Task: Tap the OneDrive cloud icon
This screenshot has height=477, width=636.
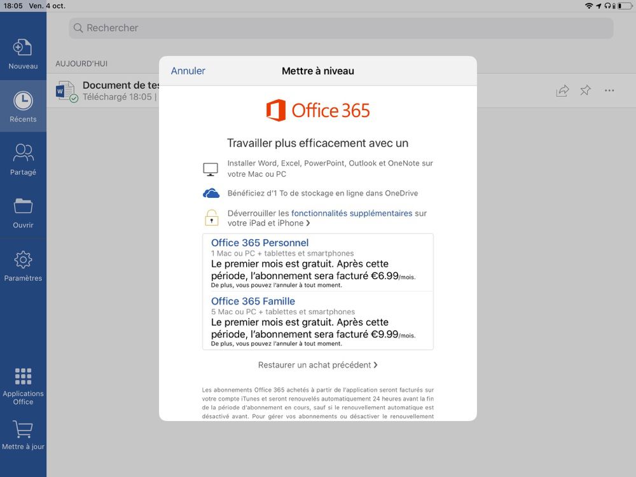Action: click(x=211, y=193)
